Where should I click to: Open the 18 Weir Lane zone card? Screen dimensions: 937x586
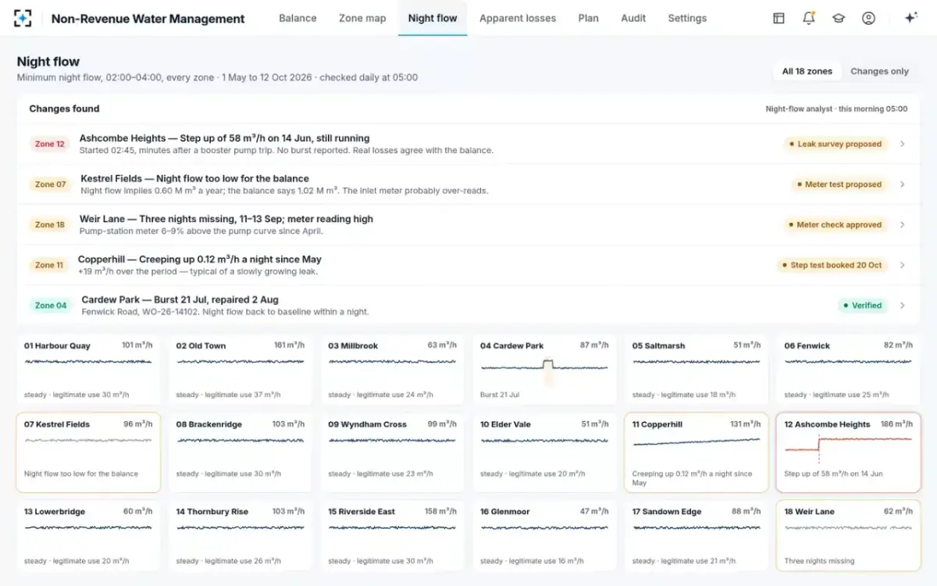pyautogui.click(x=848, y=535)
